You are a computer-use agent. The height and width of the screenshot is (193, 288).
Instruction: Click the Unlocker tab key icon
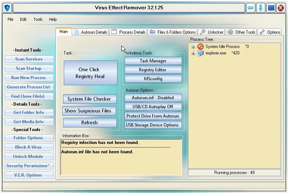click(x=203, y=32)
